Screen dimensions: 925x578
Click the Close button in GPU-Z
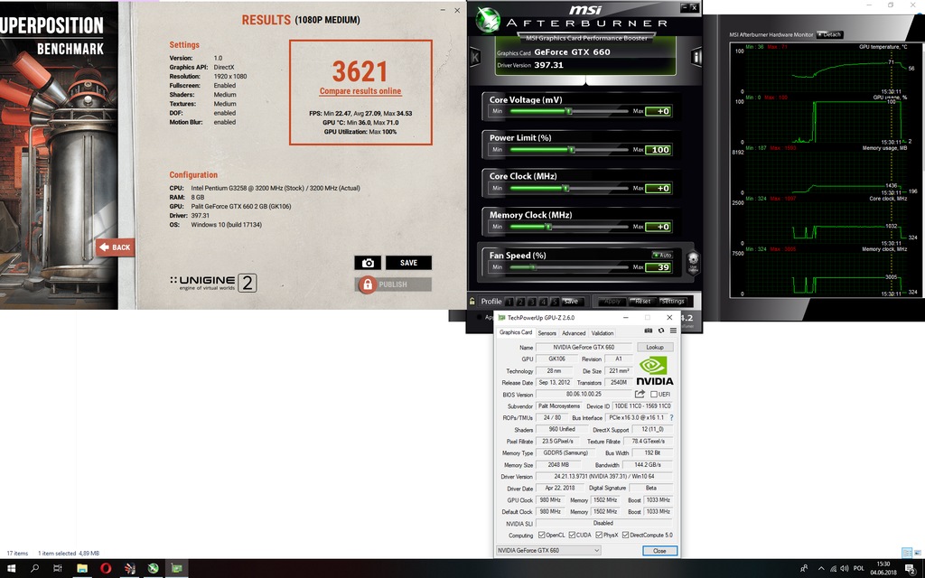click(659, 551)
